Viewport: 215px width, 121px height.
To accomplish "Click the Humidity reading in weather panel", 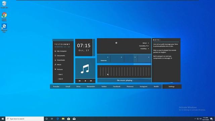I will [144, 46].
